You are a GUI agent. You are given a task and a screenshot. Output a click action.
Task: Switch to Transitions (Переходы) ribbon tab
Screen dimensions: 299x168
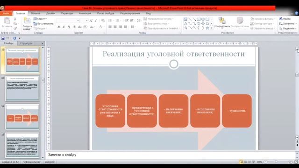(x=67, y=14)
